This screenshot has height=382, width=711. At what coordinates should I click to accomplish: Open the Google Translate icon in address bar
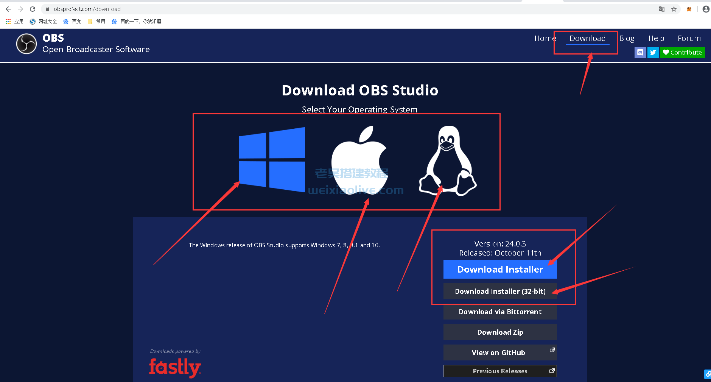click(661, 9)
